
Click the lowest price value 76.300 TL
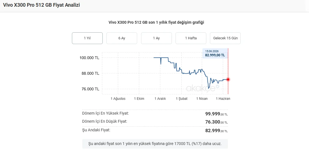pos(216,122)
